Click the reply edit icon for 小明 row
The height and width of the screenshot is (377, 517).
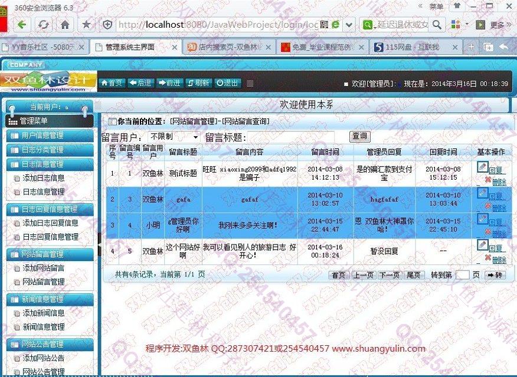(482, 219)
